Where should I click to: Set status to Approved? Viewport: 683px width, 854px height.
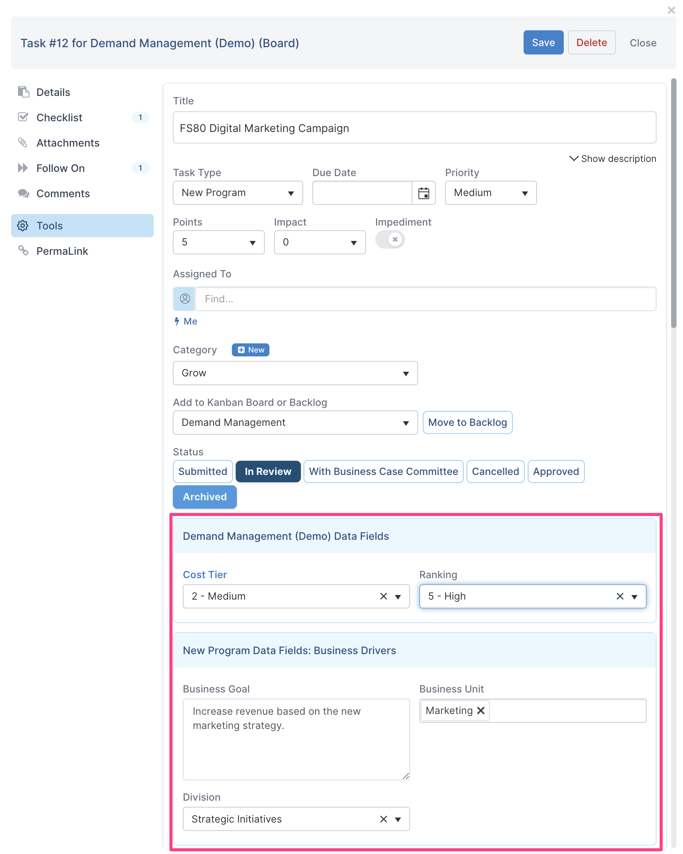pyautogui.click(x=556, y=472)
